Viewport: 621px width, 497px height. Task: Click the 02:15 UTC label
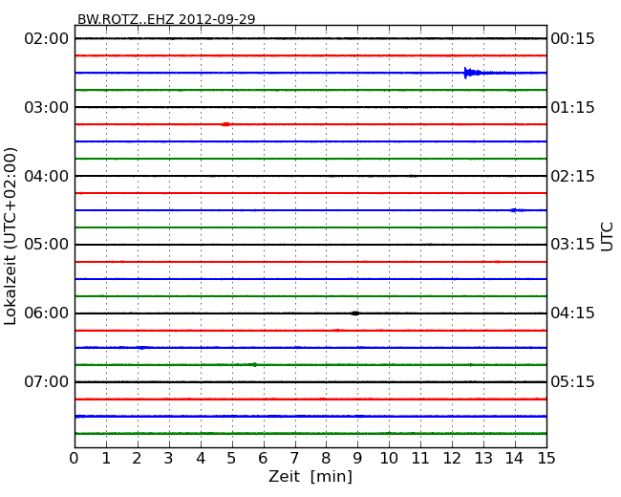pos(572,176)
